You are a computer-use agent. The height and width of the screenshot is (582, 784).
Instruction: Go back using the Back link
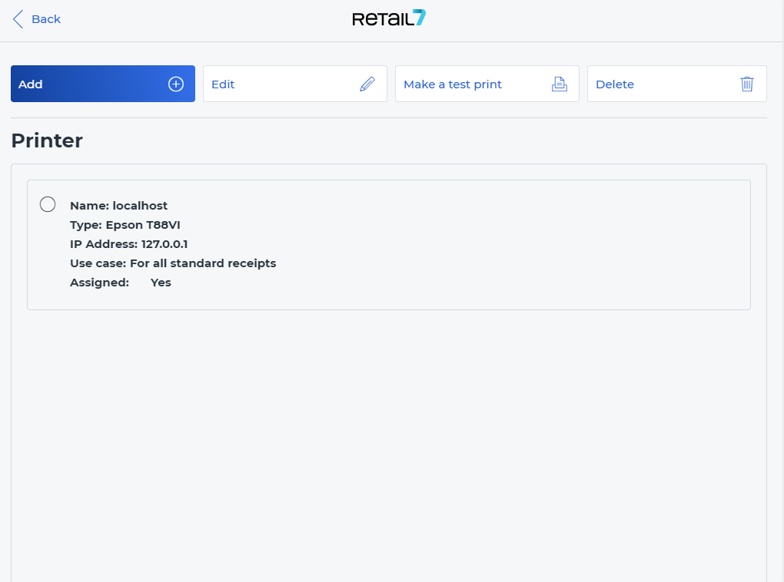(x=46, y=19)
